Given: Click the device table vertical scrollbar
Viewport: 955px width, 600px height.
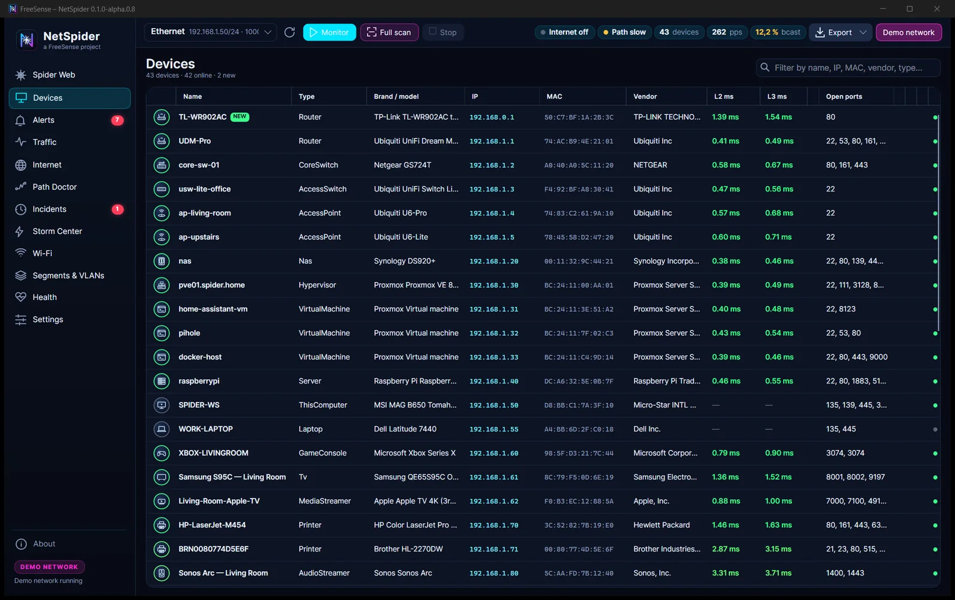Looking at the screenshot, I should tap(938, 224).
